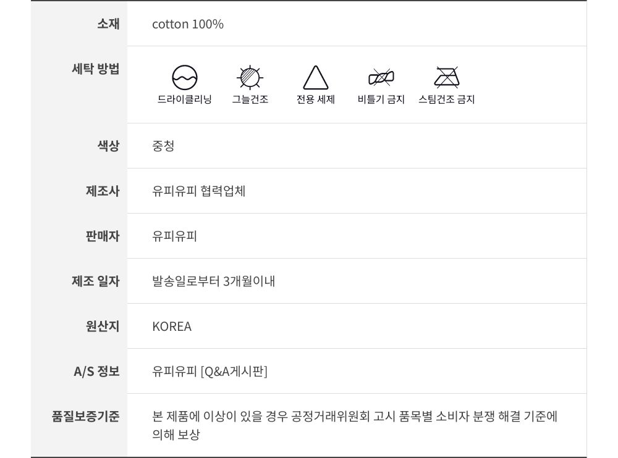Click the dry cleaning circle icon
Screen dimensions: 618x458
(x=185, y=78)
